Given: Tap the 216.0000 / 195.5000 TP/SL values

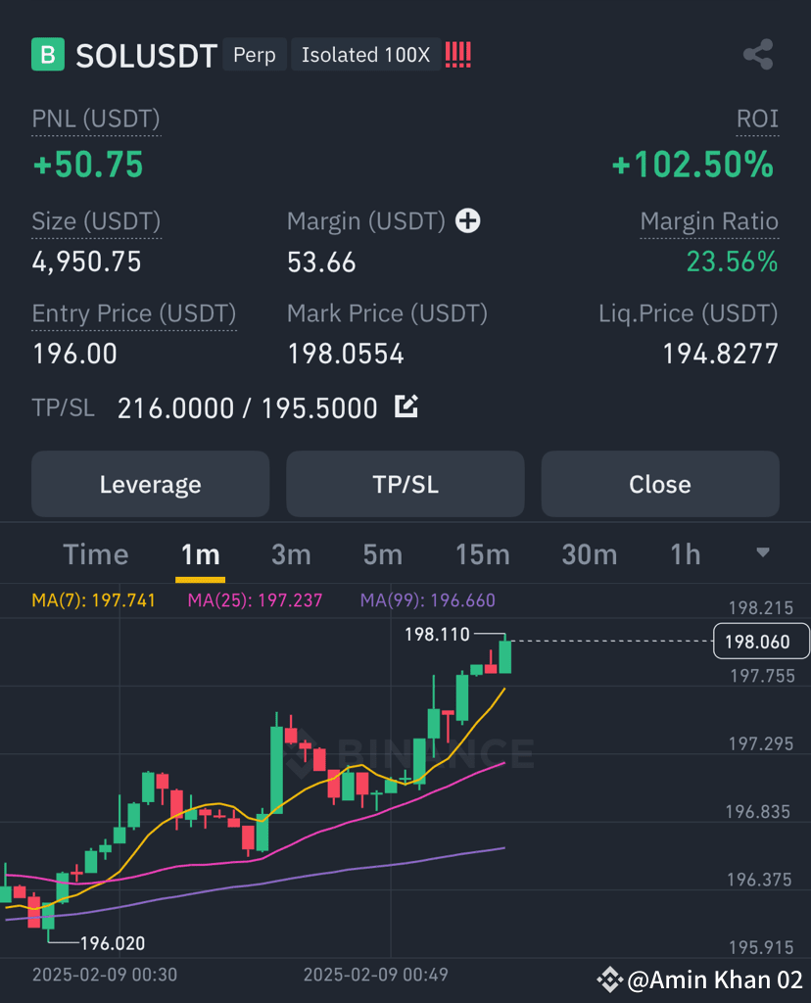Looking at the screenshot, I should [x=248, y=408].
